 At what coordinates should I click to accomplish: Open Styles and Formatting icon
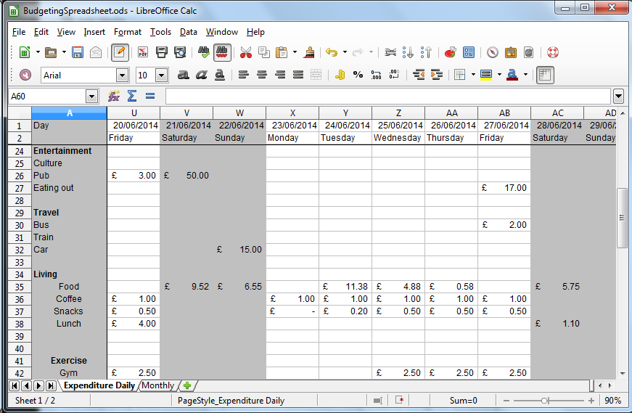(x=25, y=75)
